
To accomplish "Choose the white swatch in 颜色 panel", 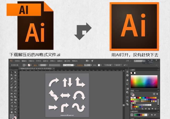I will [x=135, y=73].
